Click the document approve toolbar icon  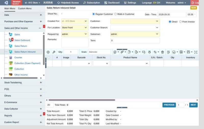coord(129,52)
